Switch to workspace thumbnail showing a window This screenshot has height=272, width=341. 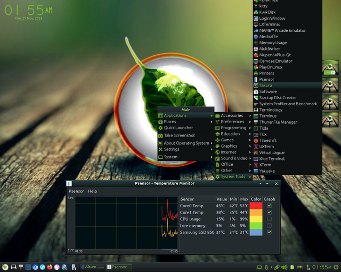(x=330, y=68)
